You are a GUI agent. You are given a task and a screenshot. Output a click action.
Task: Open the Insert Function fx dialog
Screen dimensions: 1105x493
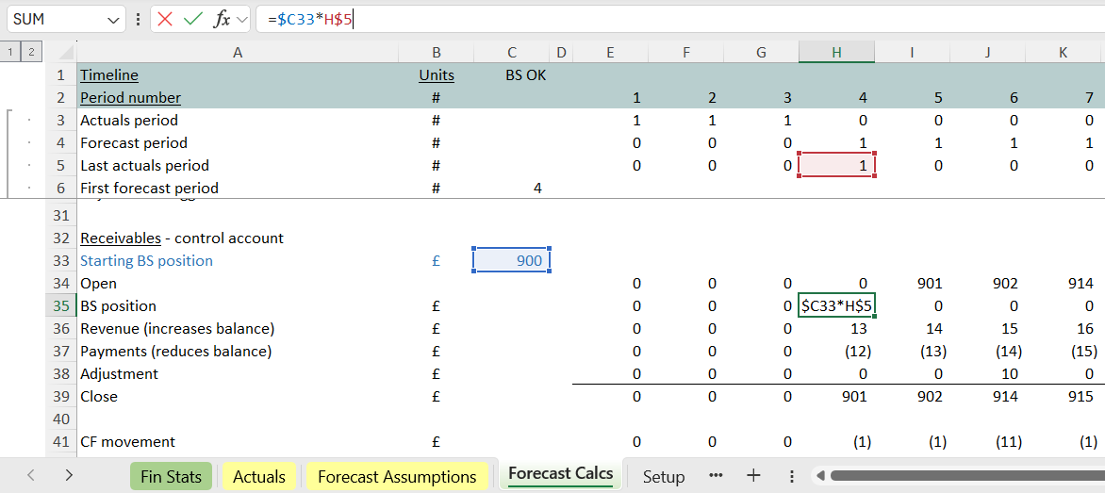tap(222, 19)
